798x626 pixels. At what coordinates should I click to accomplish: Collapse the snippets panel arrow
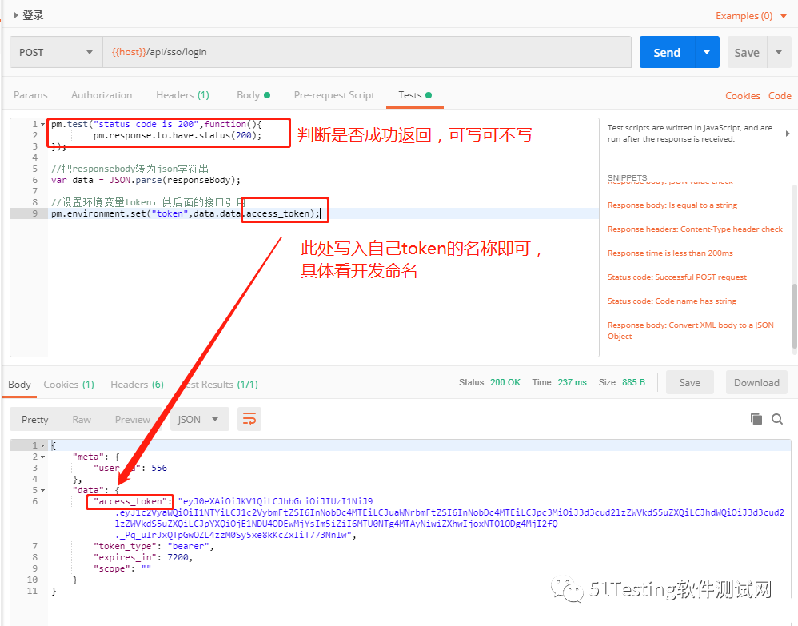pos(788,134)
